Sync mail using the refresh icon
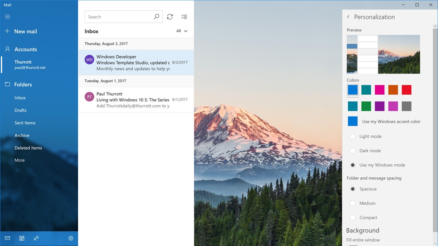 tap(170, 16)
